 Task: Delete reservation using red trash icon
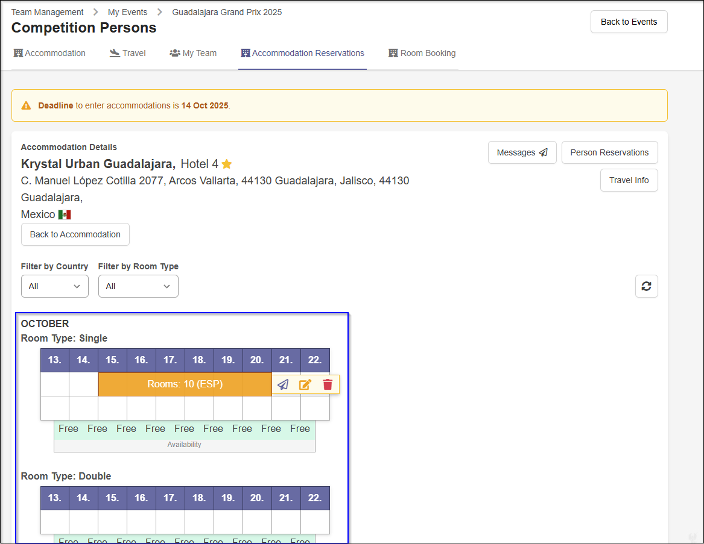[328, 384]
